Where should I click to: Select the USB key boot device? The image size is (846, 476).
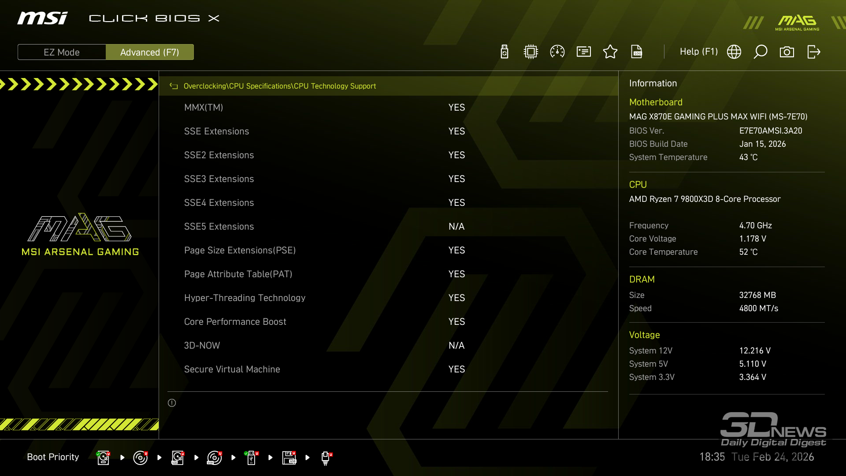(x=251, y=457)
